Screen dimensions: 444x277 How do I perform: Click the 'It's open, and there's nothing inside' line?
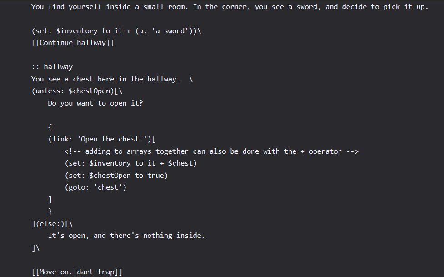pos(126,236)
